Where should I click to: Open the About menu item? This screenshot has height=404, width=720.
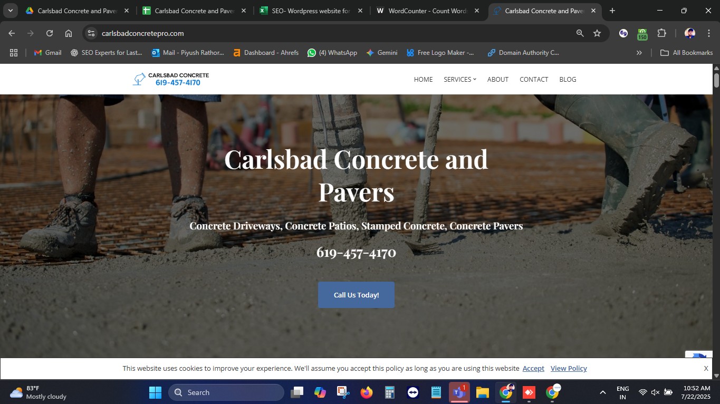[497, 80]
